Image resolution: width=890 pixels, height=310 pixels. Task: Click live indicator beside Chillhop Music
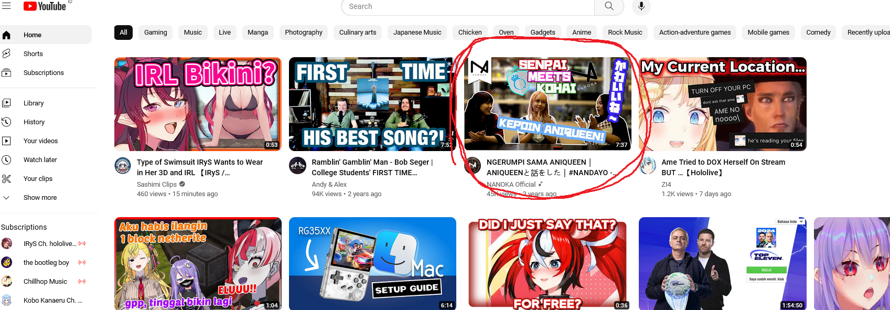pos(82,281)
